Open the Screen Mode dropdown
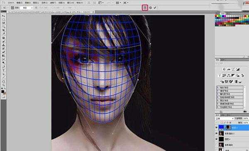Viewport: 249px width, 151px height. tap(126, 3)
